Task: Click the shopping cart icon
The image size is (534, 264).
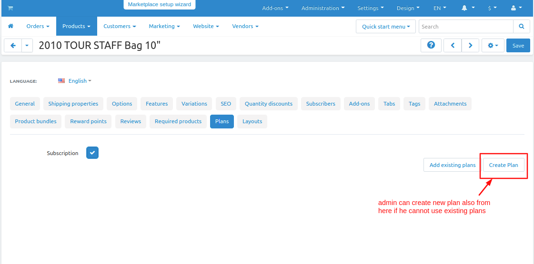Action: click(x=10, y=8)
